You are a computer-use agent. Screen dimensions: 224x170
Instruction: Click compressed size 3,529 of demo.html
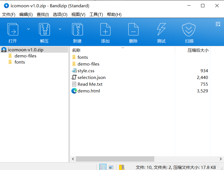tap(202, 91)
